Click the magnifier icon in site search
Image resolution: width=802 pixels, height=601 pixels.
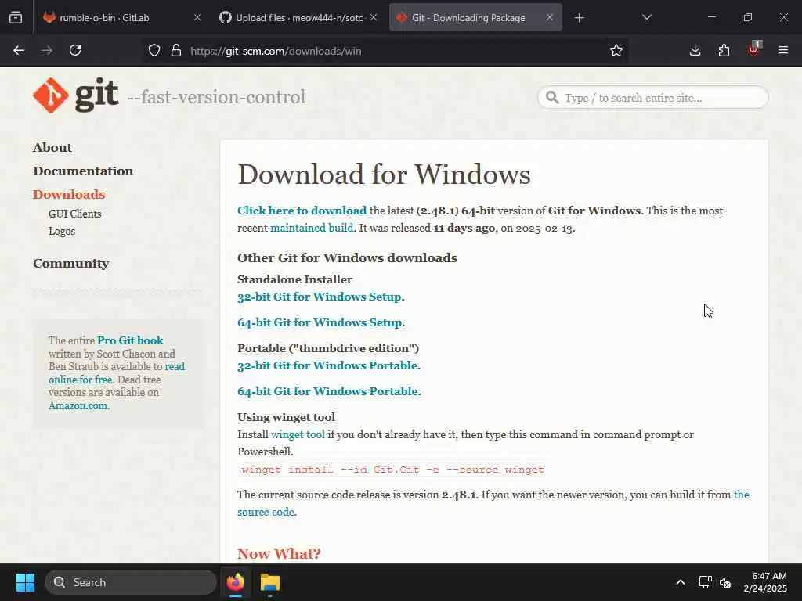point(552,97)
